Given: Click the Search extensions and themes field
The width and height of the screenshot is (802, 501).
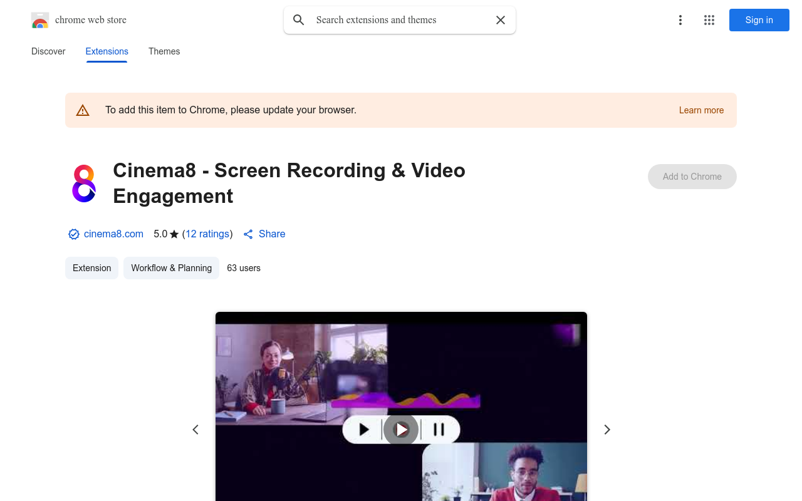Looking at the screenshot, I should 400,20.
